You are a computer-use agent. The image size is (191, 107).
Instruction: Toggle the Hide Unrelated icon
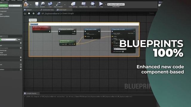click(x=58, y=4)
